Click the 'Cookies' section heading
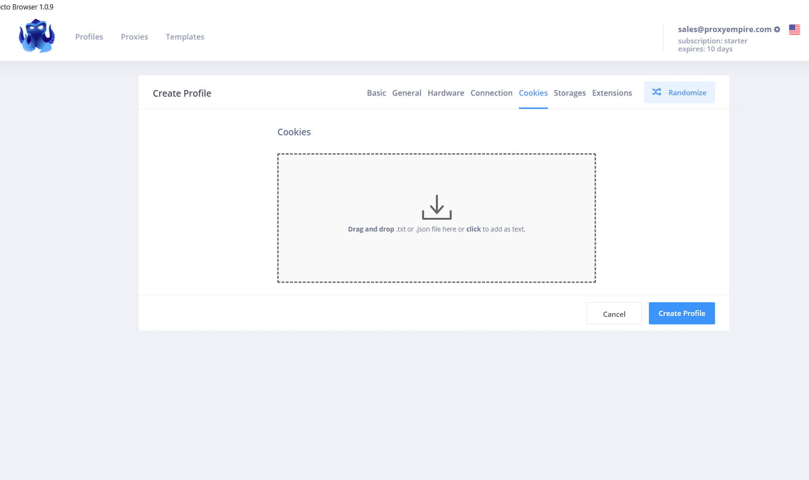The width and height of the screenshot is (809, 480). tap(294, 132)
